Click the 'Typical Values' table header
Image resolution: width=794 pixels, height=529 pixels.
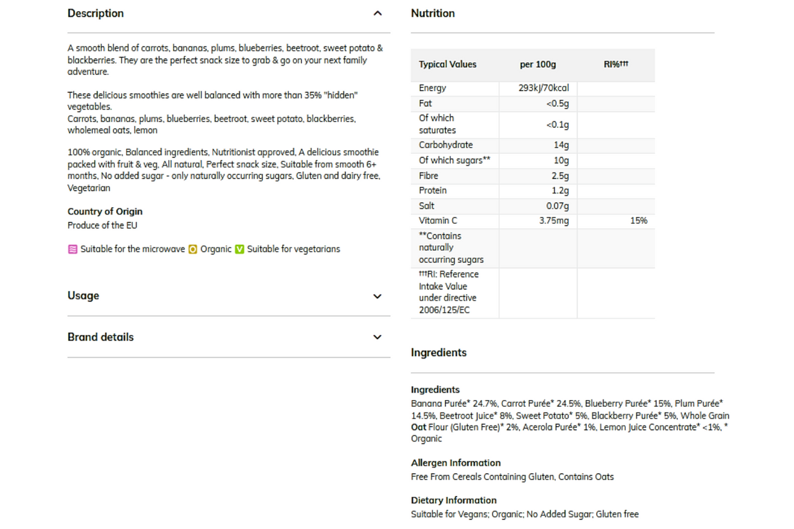coord(448,64)
